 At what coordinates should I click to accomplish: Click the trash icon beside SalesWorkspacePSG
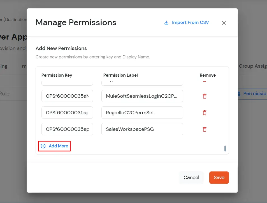click(204, 129)
